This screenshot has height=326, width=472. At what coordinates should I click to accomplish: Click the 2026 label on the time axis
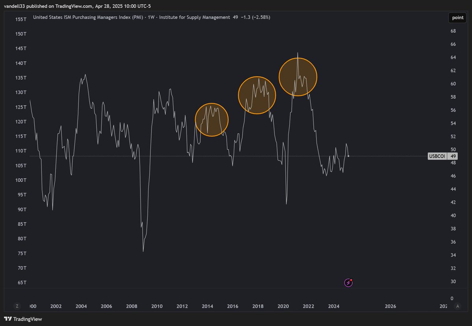click(x=390, y=306)
